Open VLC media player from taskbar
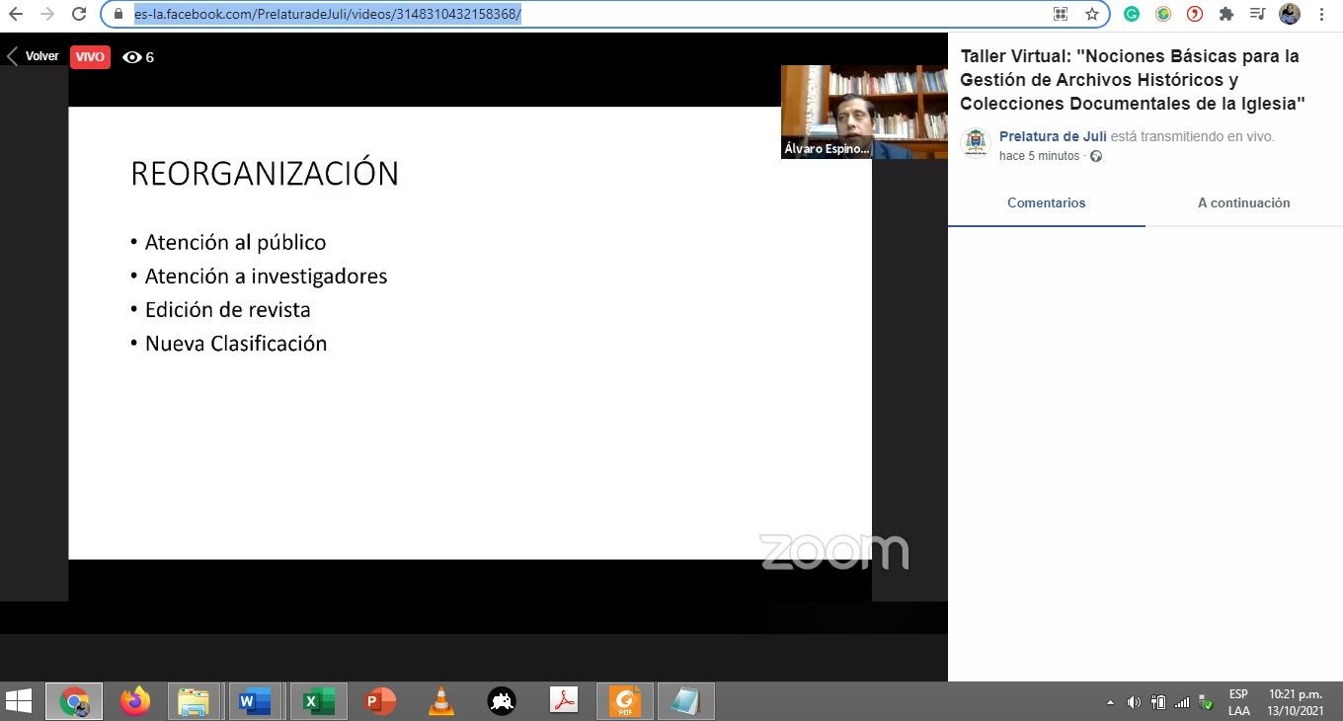 [x=441, y=701]
